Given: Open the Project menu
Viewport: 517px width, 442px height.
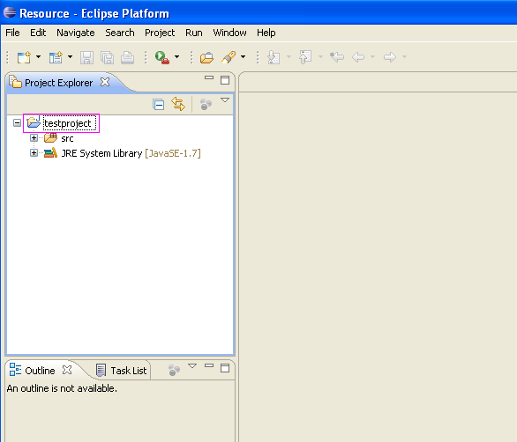Looking at the screenshot, I should (x=160, y=33).
